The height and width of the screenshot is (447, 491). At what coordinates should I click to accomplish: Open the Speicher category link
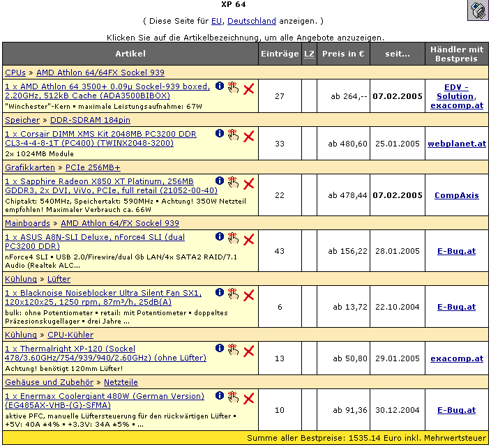(22, 120)
